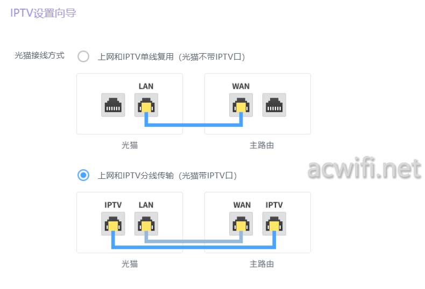Click the unused router port in top diagram
Image resolution: width=425 pixels, height=289 pixels.
274,105
